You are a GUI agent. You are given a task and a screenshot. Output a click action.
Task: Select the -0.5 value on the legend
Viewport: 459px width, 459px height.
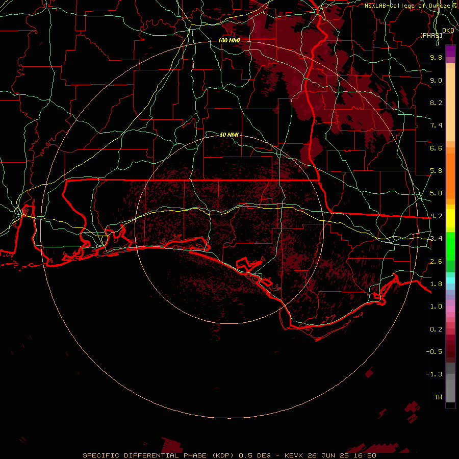point(434,352)
